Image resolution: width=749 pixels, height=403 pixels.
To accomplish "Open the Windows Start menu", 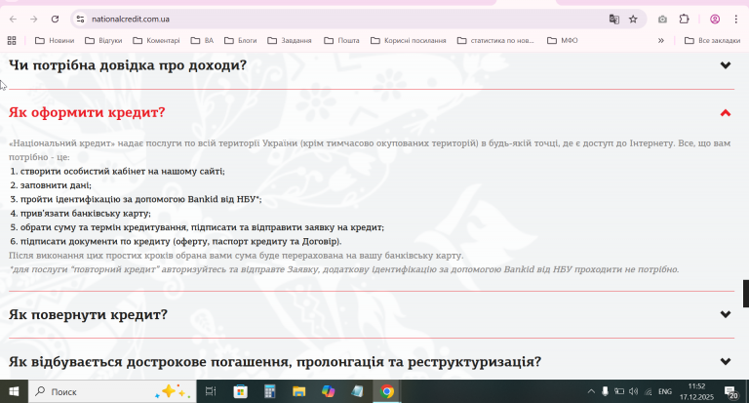I will point(14,391).
